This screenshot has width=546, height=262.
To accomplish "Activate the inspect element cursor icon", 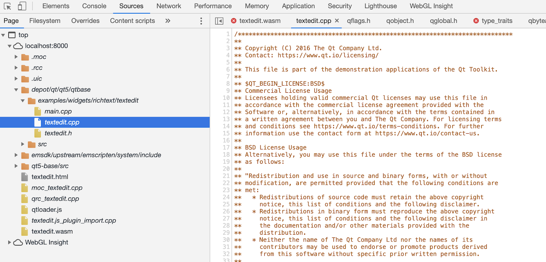I will [x=7, y=6].
